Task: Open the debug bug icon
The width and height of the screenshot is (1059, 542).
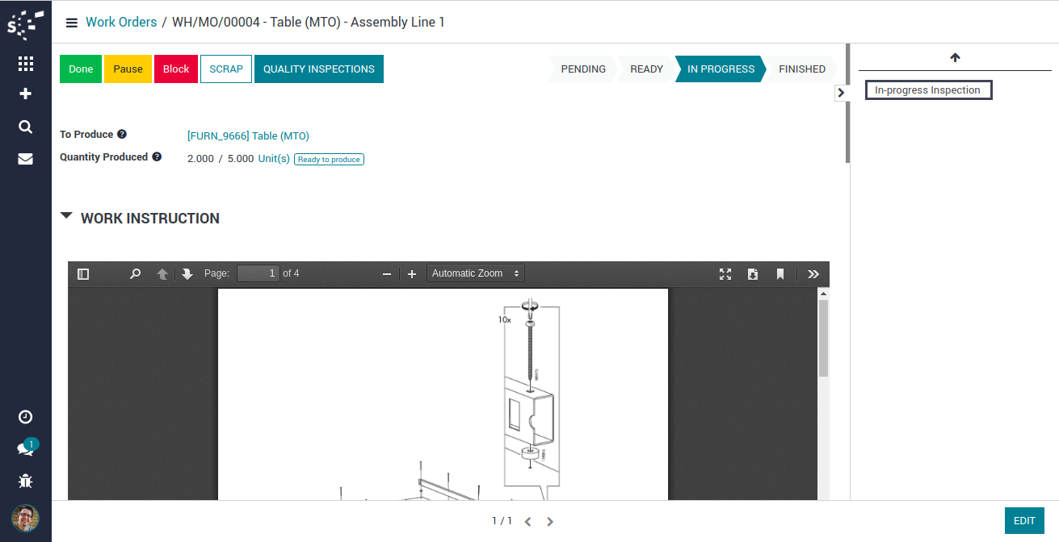Action: (x=25, y=482)
